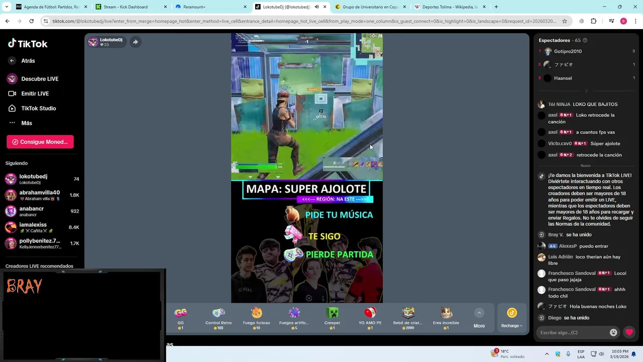Switch to the Grupo de Universitario tab
This screenshot has height=362, width=643.
(369, 7)
